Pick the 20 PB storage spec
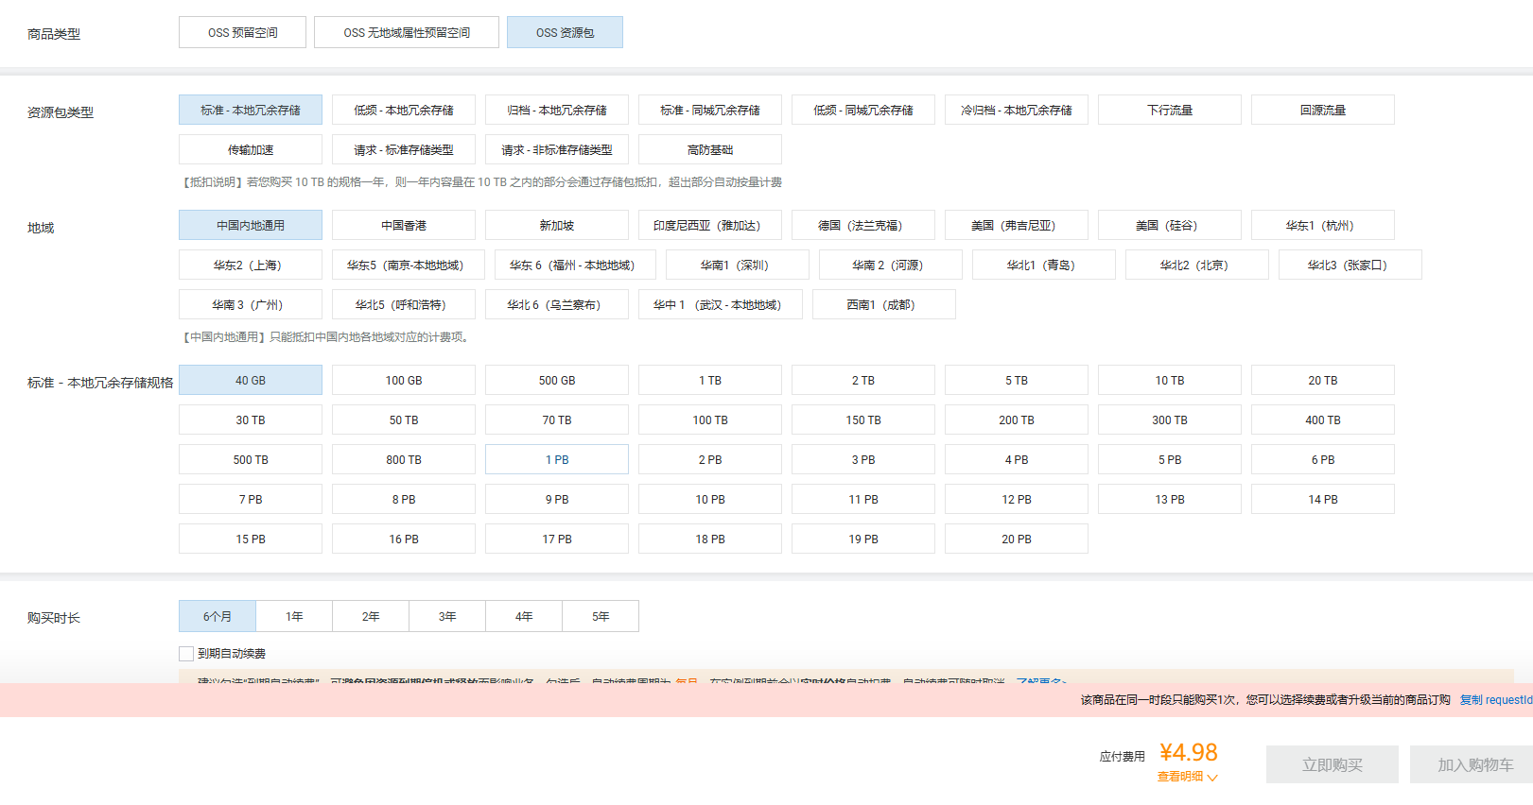 (1017, 540)
